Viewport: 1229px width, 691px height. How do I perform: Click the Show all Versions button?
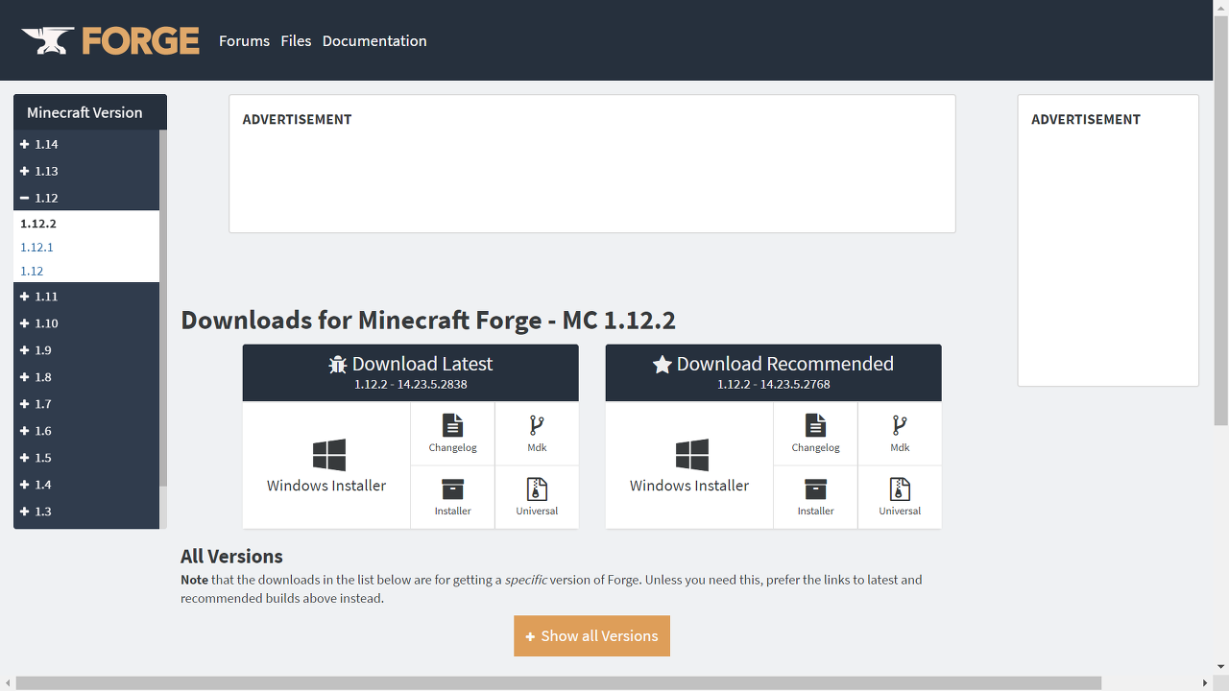(x=591, y=636)
